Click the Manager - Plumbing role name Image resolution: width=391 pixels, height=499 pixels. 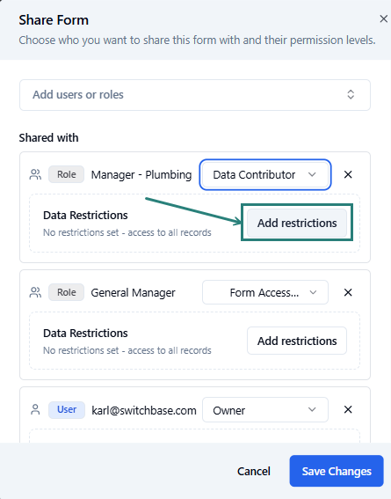[141, 175]
